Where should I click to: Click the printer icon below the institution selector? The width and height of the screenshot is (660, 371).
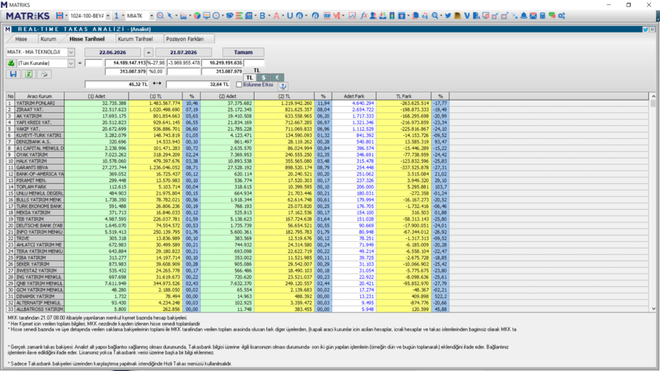pyautogui.click(x=44, y=74)
